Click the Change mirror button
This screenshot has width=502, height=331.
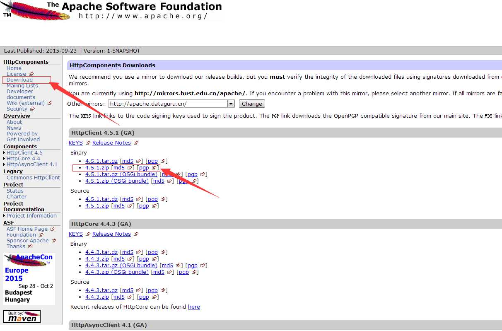252,104
